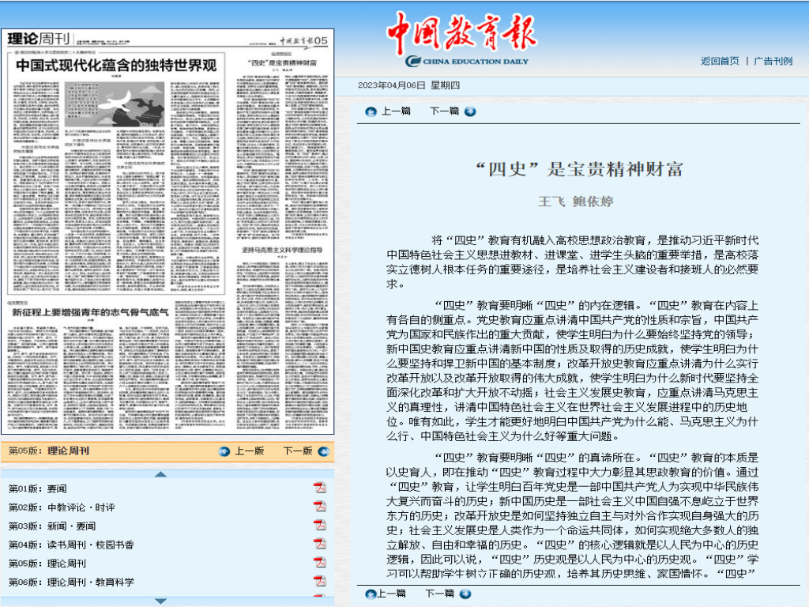The width and height of the screenshot is (809, 607).
Task: Open the PDF icon for 第06版 理论周刊·教育科学
Action: [x=320, y=581]
